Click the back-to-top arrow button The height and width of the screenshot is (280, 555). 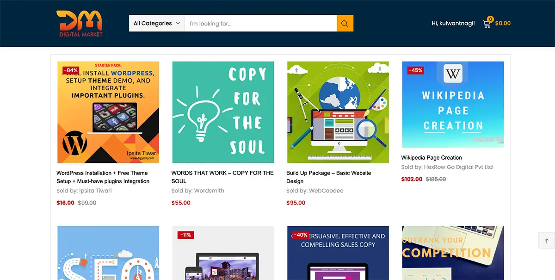(547, 241)
